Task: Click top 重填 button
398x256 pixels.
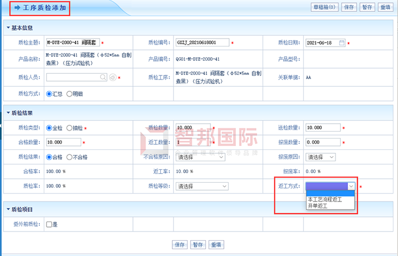Action: tap(385, 7)
